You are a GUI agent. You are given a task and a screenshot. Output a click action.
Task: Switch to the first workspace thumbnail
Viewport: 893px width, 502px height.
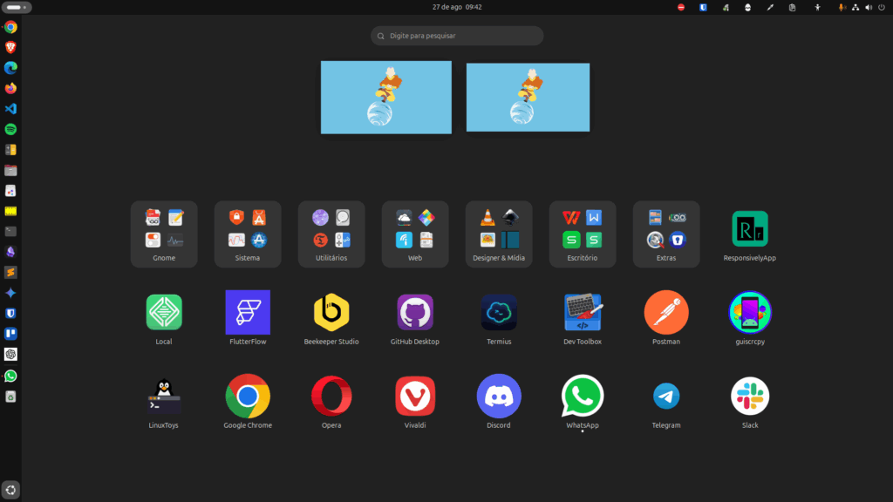click(386, 98)
